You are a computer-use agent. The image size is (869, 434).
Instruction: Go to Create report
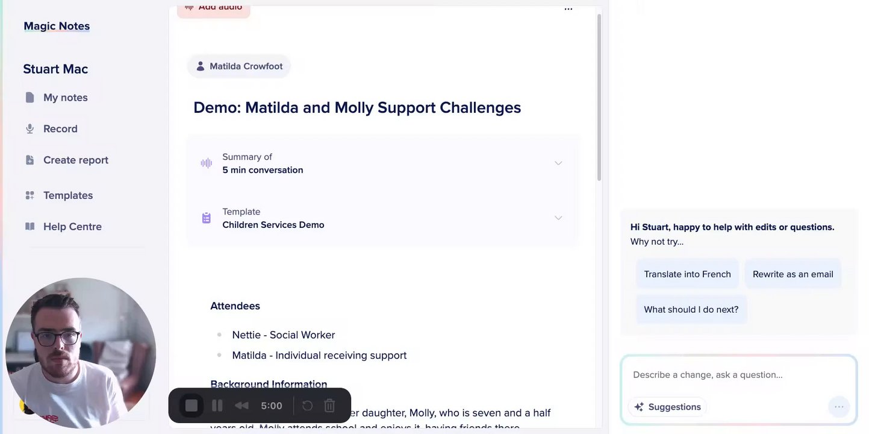(x=76, y=160)
